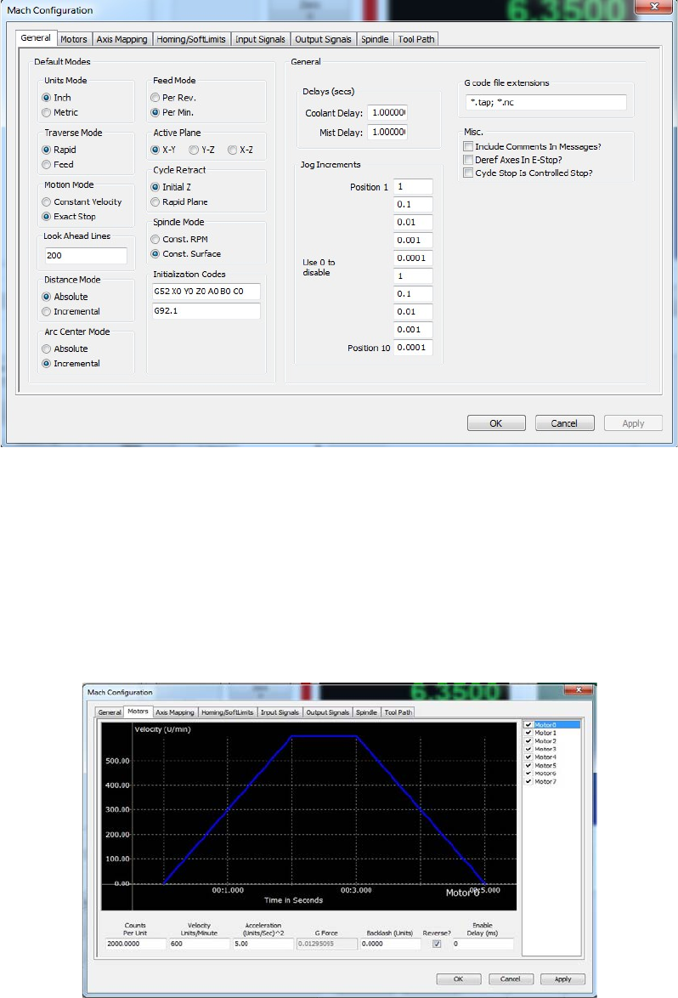Enable Include Comments In Messages
678x998 pixels.
click(x=468, y=146)
